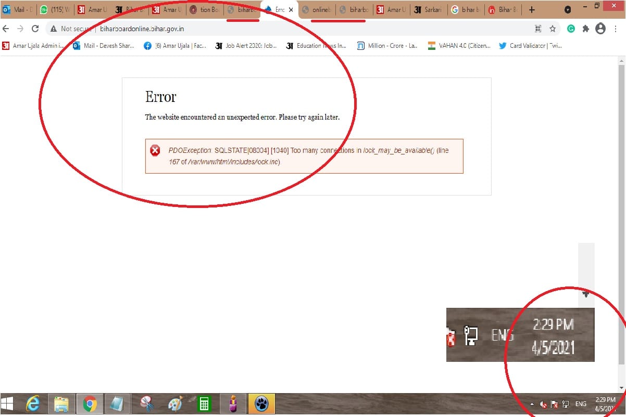The height and width of the screenshot is (417, 626).
Task: Open the Action Center flag icon
Action: (555, 404)
